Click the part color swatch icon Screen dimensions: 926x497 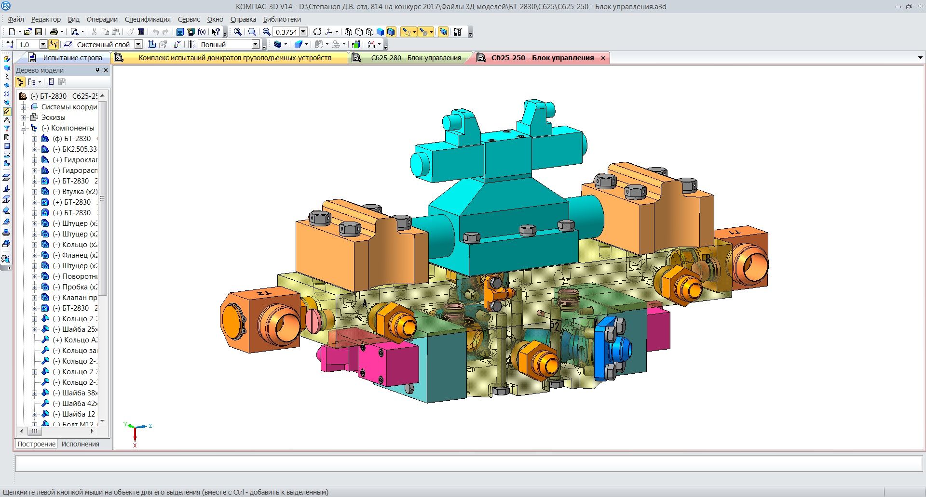click(x=356, y=44)
